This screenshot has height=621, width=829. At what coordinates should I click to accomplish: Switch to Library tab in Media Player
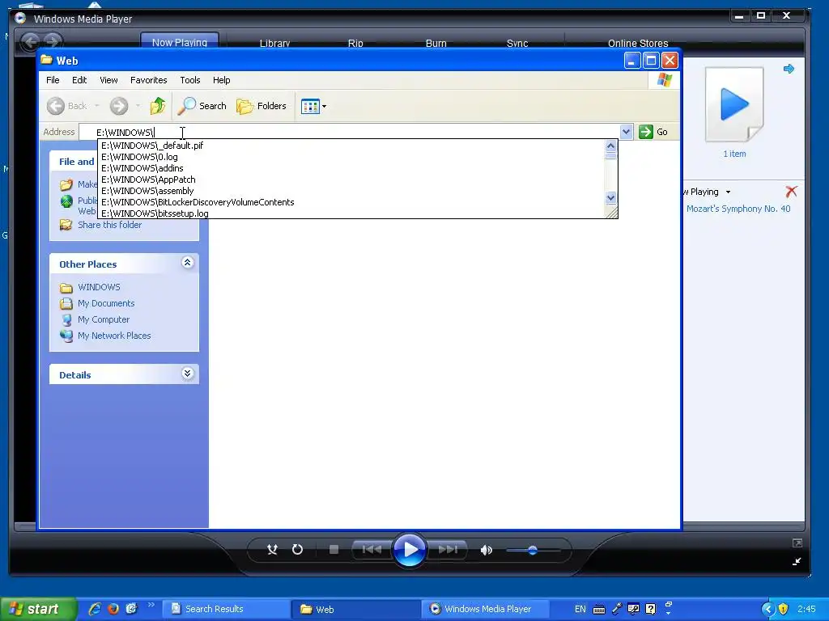[x=275, y=43]
